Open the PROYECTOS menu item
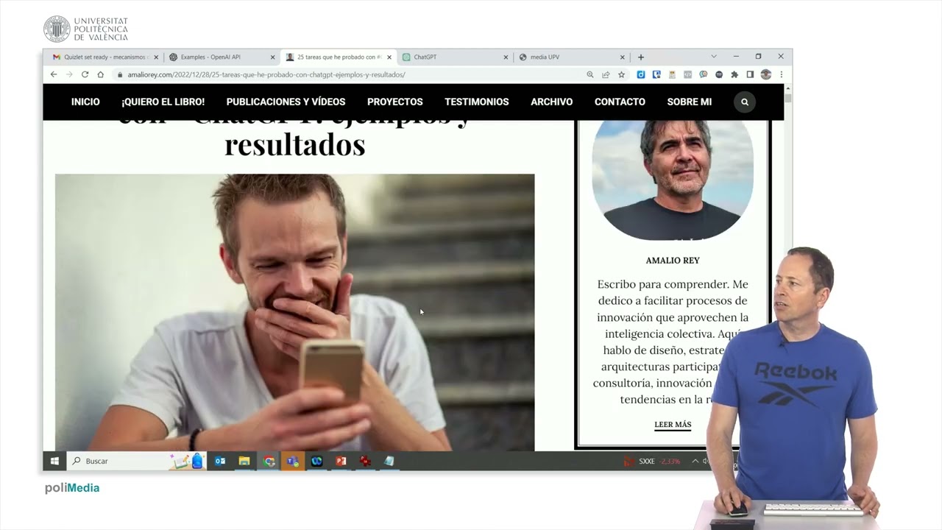This screenshot has width=942, height=530. pos(395,102)
